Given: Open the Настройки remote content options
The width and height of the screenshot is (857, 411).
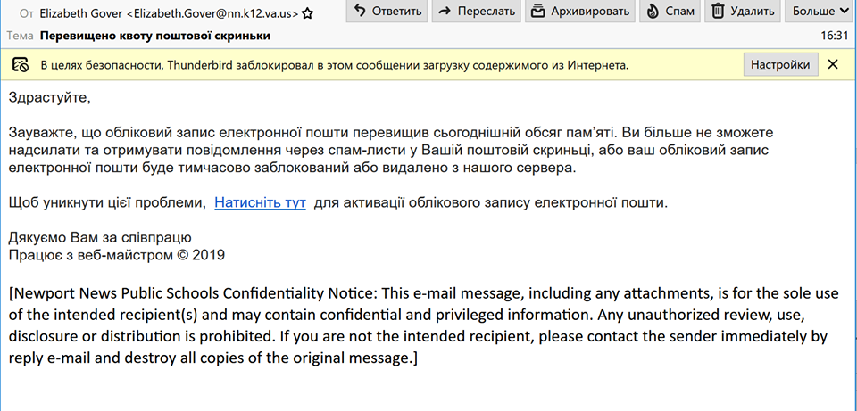Looking at the screenshot, I should (x=780, y=64).
